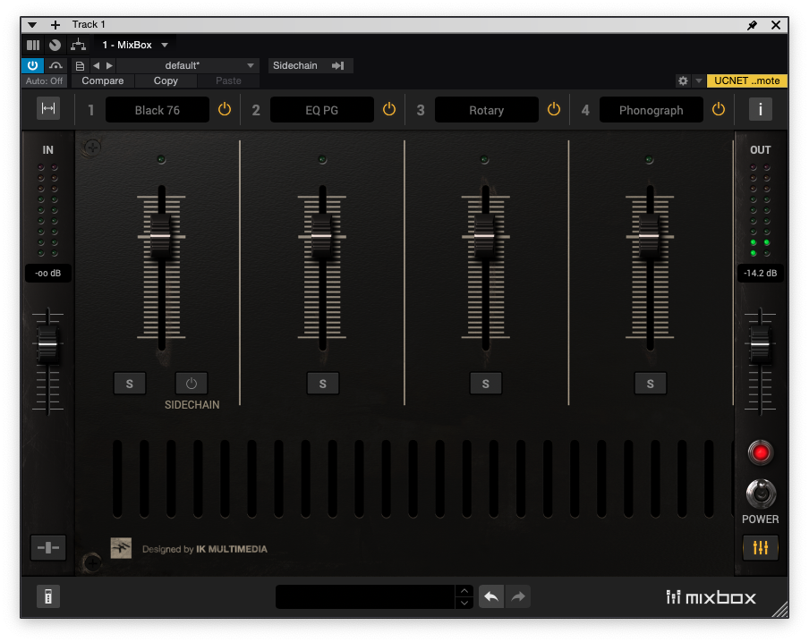This screenshot has height=642, width=809.
Task: Click Auto: Off automation mode
Action: pos(45,81)
